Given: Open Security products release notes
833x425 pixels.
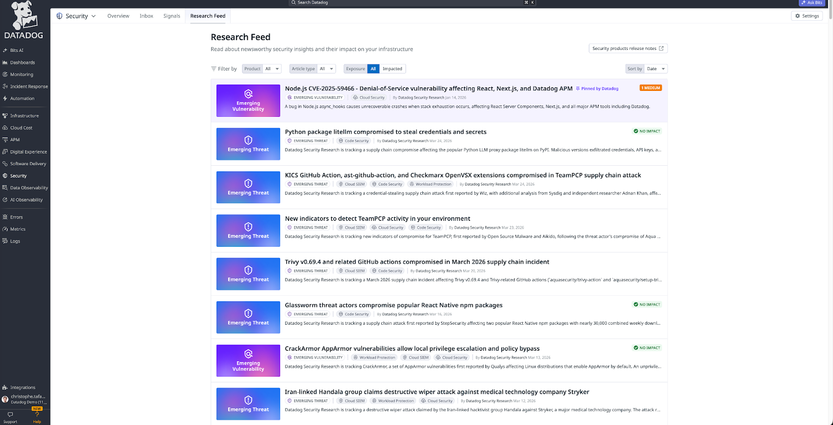Looking at the screenshot, I should 627,48.
